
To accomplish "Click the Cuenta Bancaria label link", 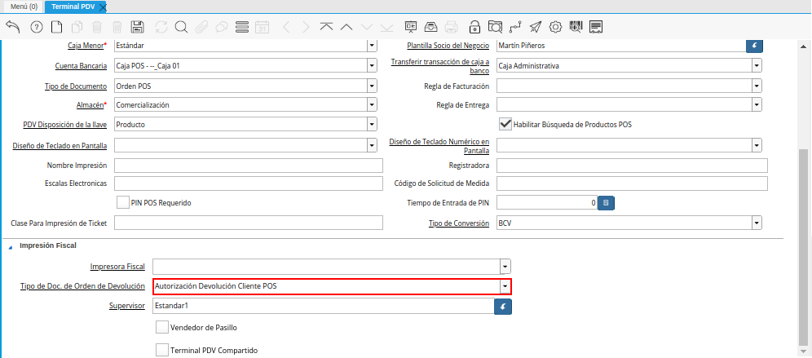I will (81, 66).
